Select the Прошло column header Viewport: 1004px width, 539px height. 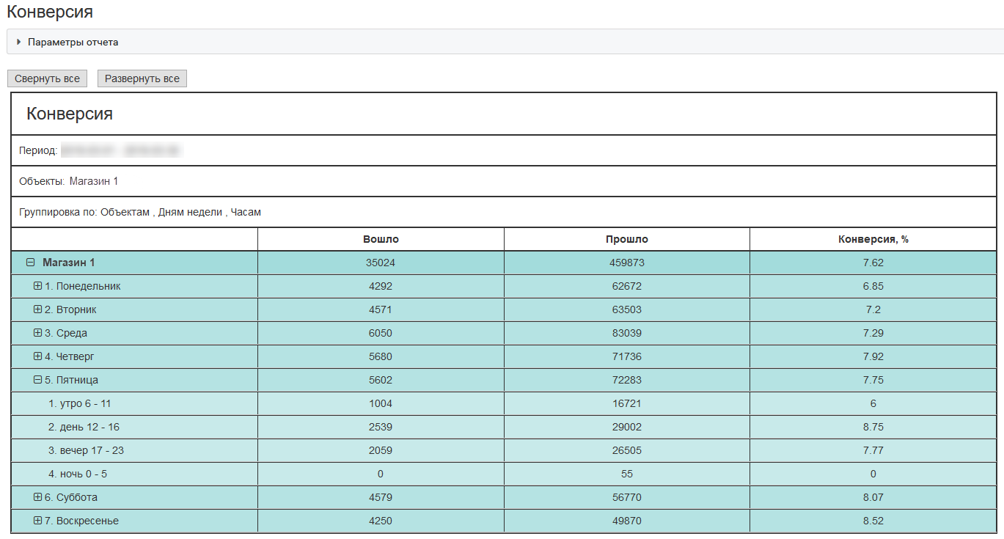(627, 239)
